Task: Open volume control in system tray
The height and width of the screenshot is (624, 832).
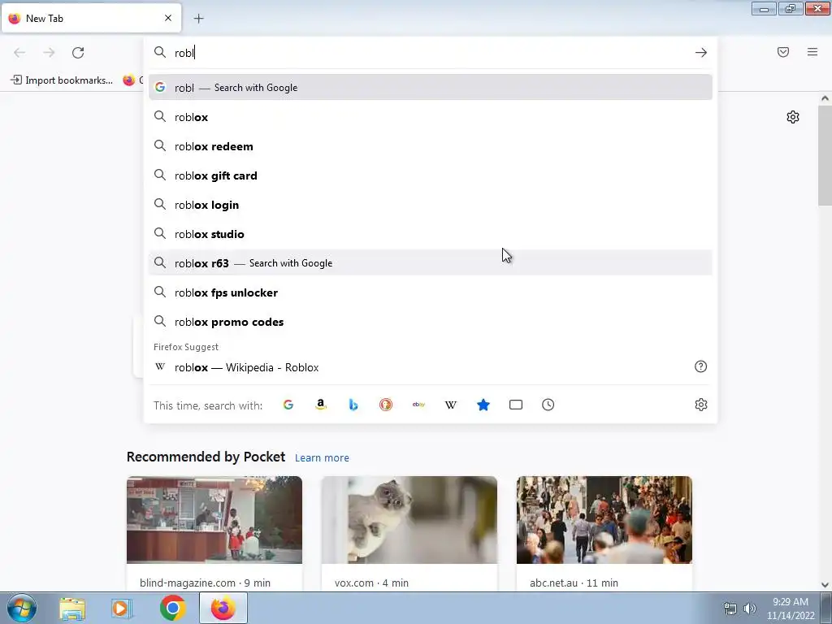Action: 749,609
